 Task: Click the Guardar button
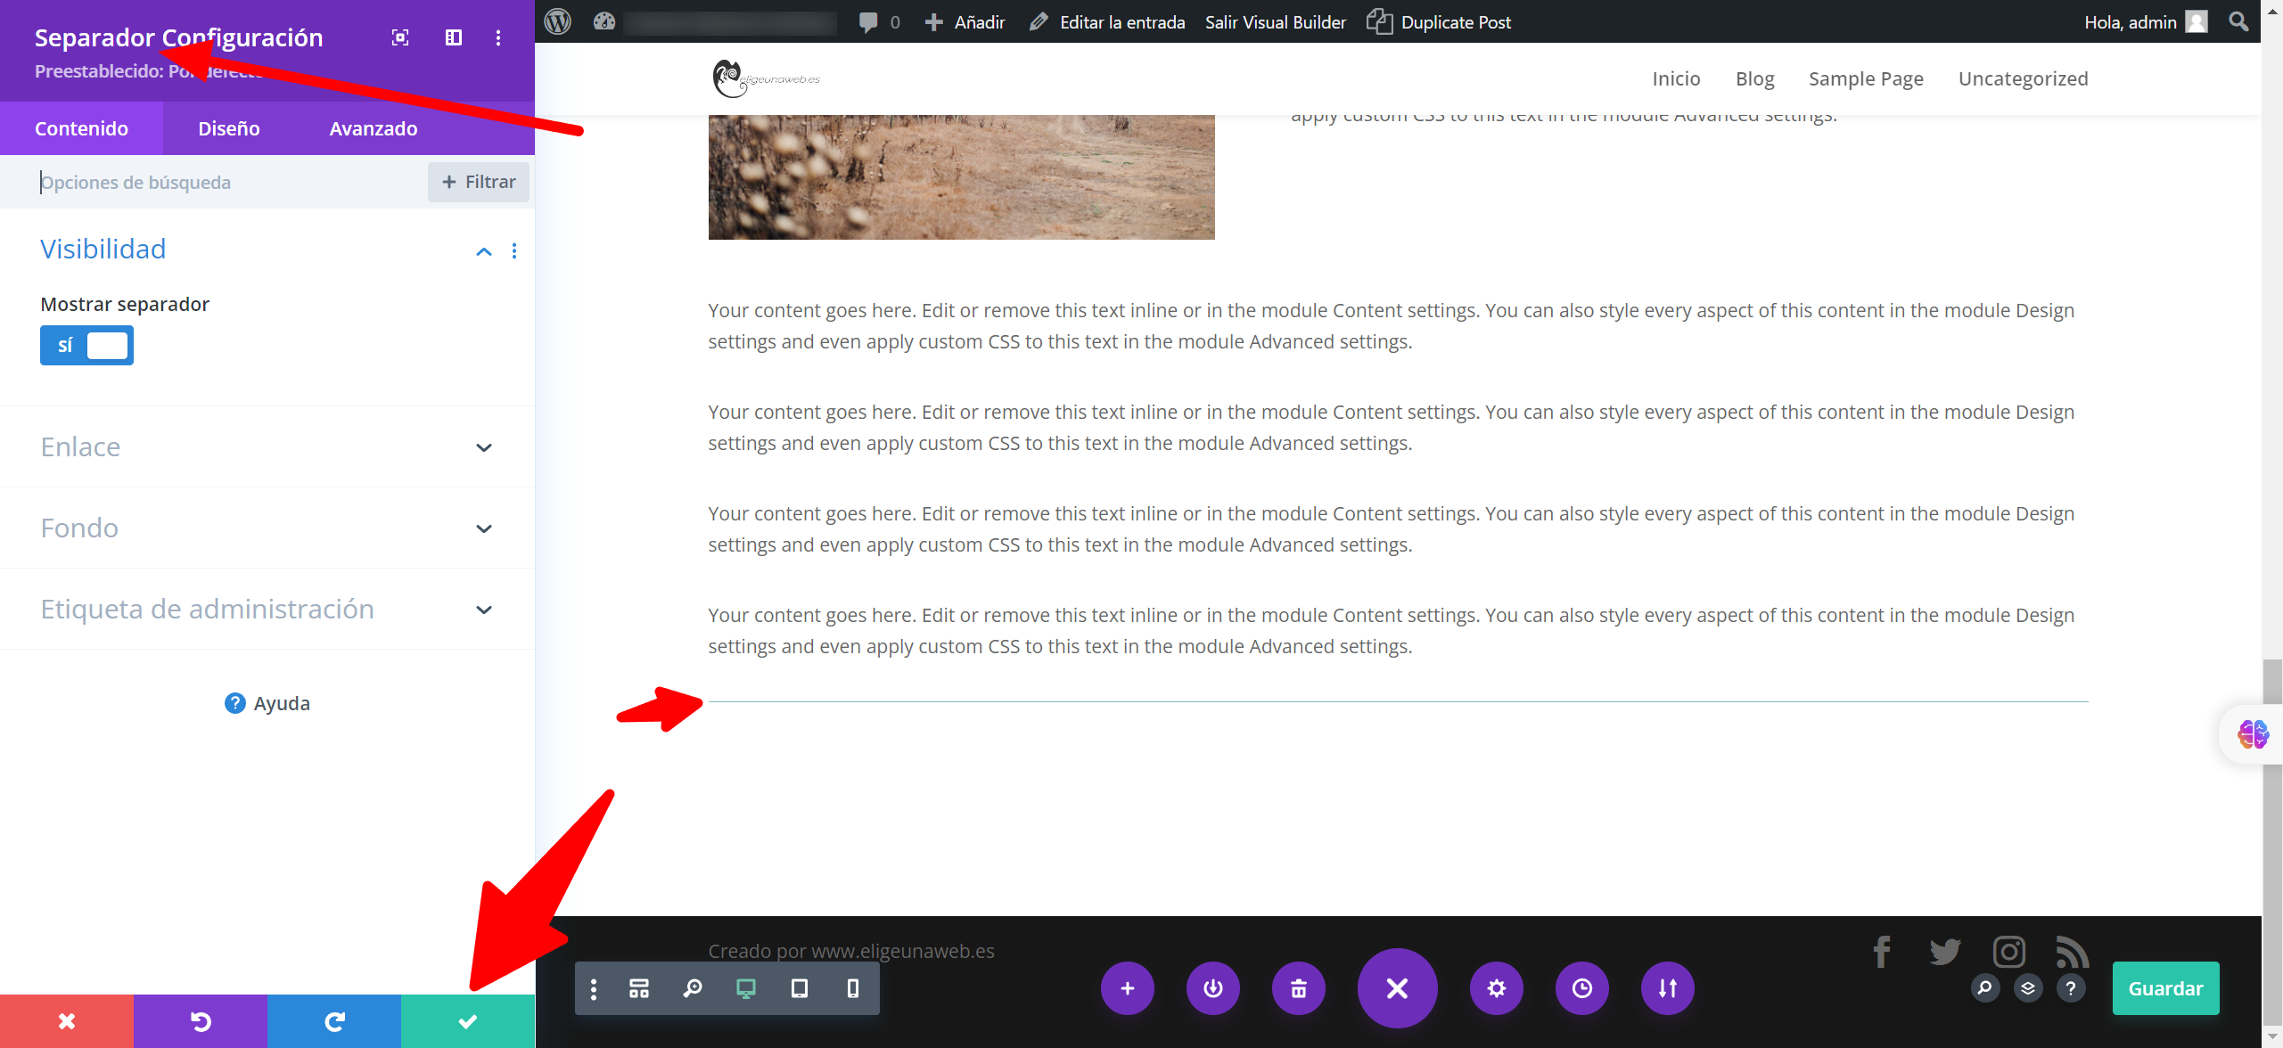(2165, 988)
